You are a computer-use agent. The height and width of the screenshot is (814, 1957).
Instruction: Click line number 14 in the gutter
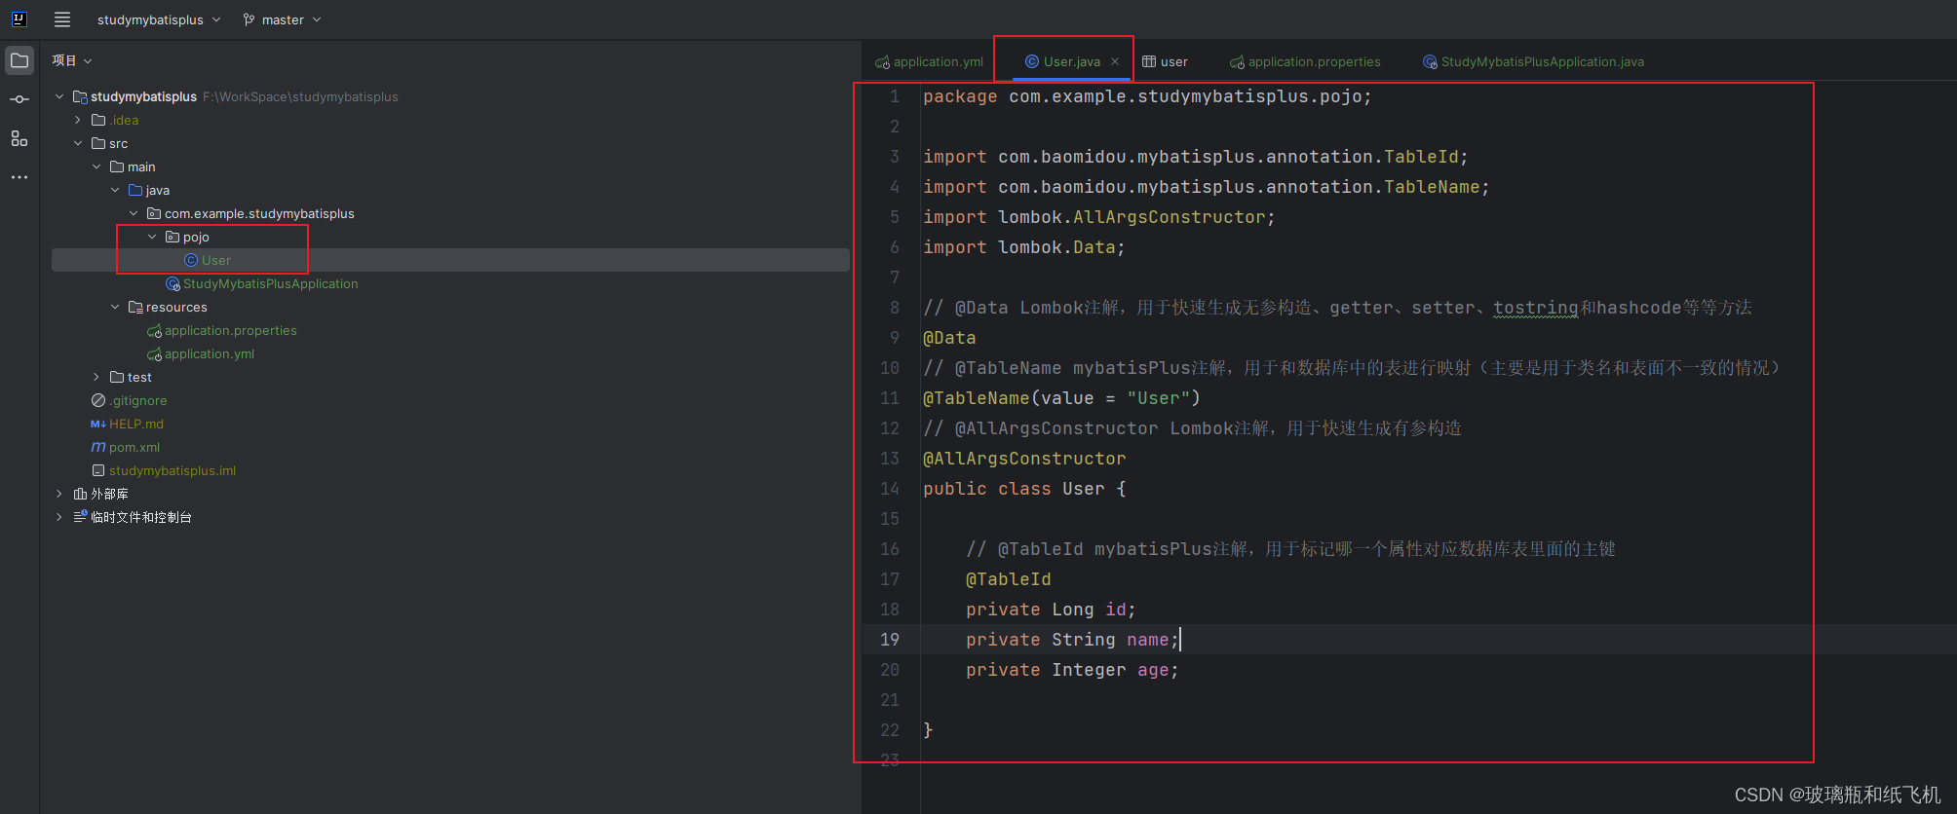point(890,489)
